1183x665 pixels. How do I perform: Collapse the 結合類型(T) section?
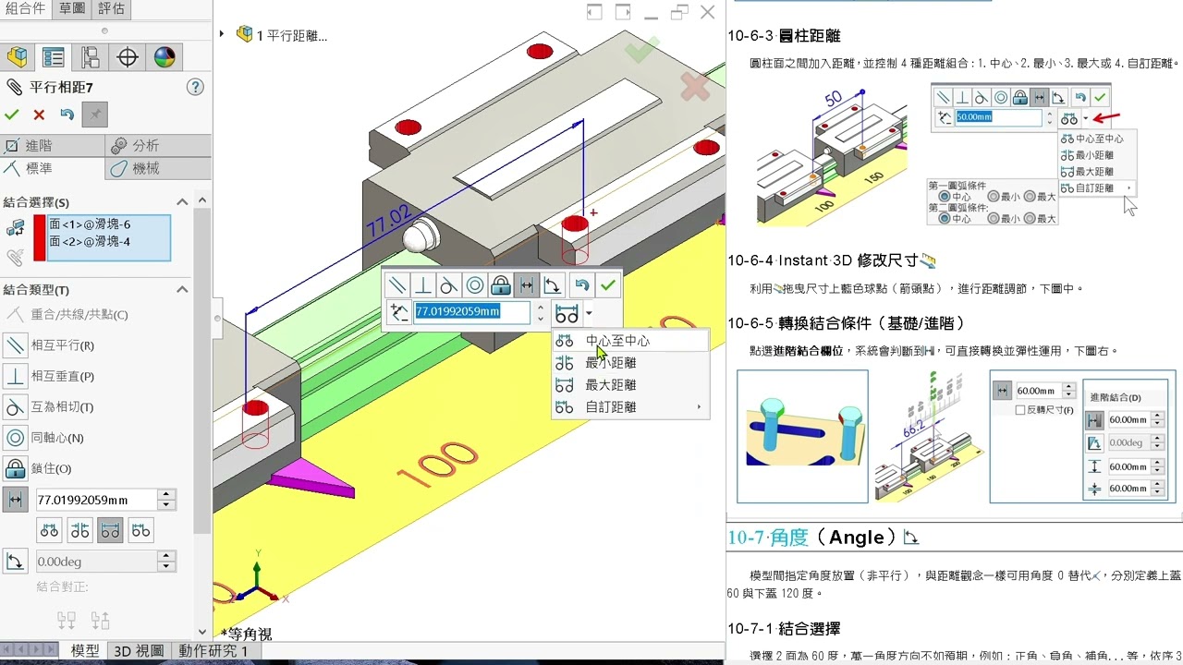pyautogui.click(x=182, y=289)
